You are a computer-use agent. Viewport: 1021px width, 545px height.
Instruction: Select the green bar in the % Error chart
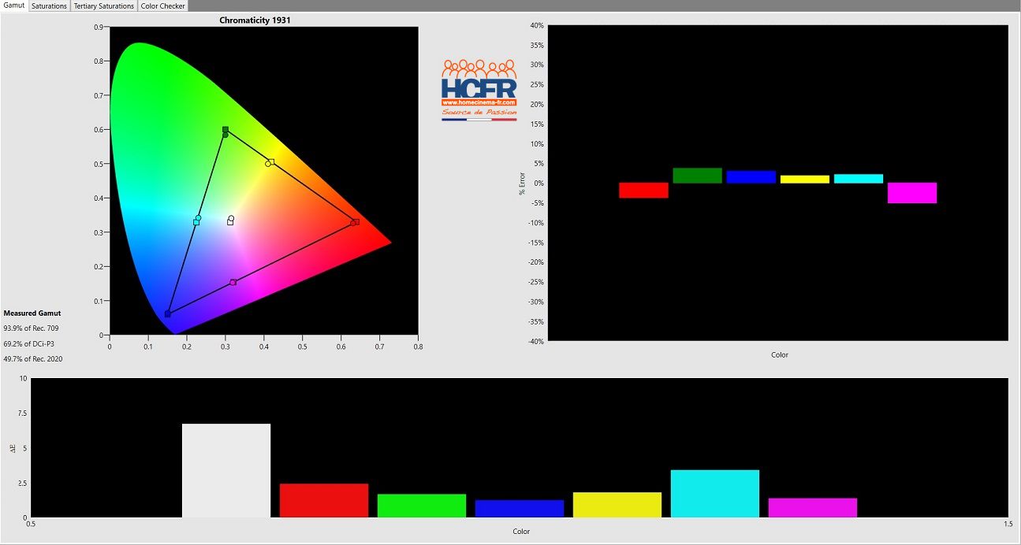pos(697,176)
